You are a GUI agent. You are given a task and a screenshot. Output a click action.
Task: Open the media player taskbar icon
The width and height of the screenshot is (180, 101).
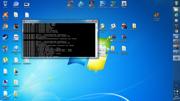176,20
